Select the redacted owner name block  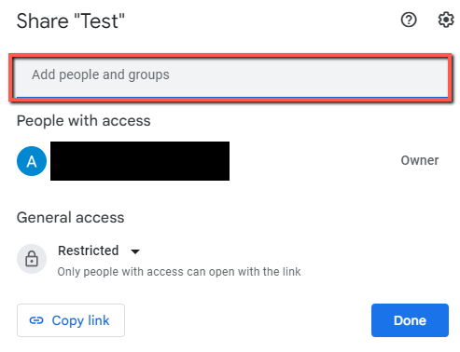[140, 161]
